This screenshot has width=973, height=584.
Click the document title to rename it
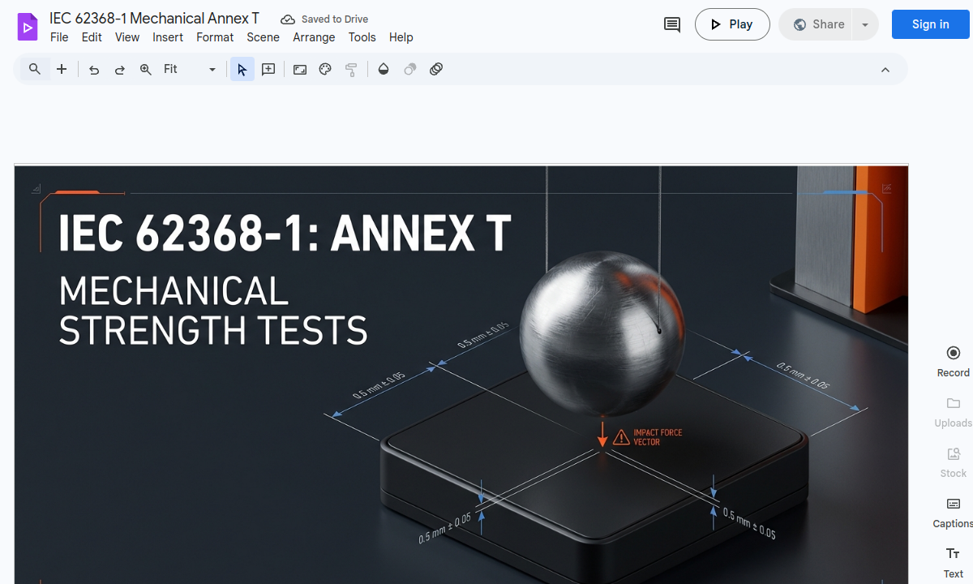point(154,18)
